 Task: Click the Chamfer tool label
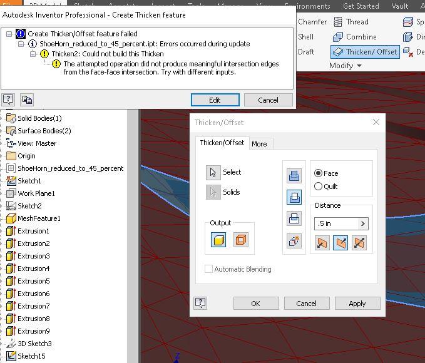(312, 22)
